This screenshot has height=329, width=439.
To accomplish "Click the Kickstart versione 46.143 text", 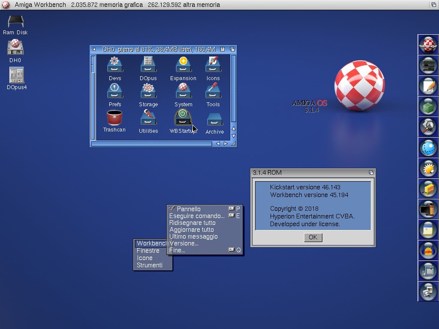I will tap(305, 187).
